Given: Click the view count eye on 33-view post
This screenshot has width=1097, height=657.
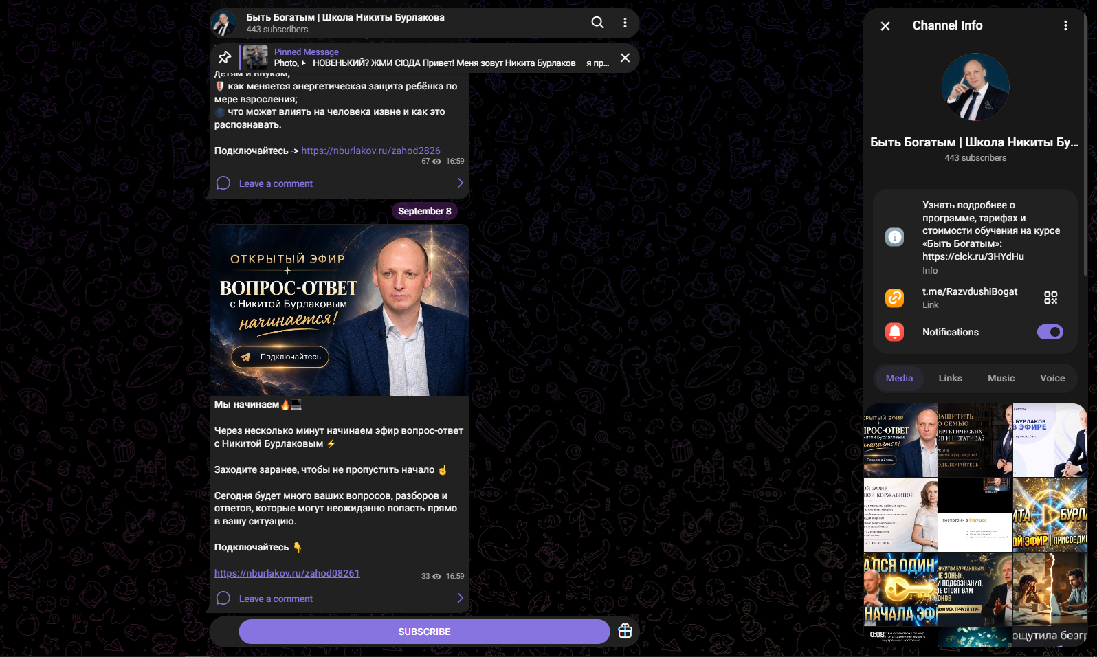Looking at the screenshot, I should click(436, 577).
